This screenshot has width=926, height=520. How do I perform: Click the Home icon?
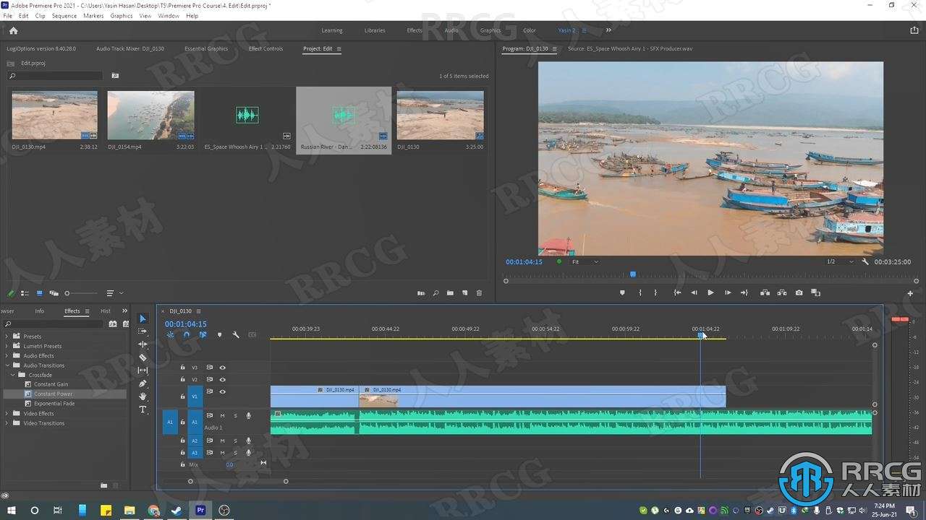(x=13, y=30)
